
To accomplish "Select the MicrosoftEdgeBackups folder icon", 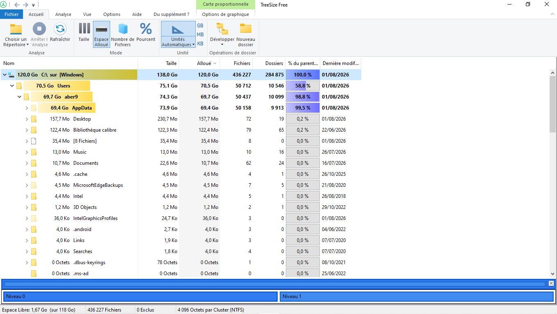I will point(34,185).
